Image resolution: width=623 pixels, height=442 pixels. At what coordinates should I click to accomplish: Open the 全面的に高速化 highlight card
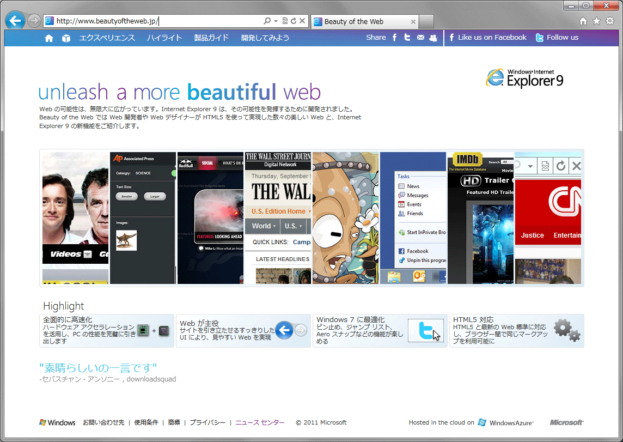107,331
